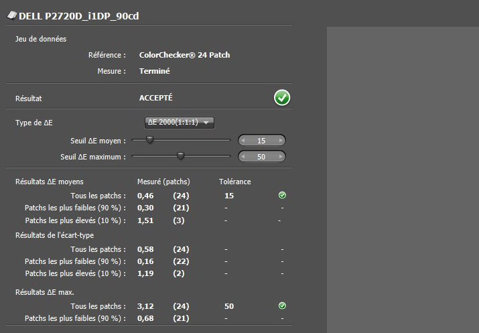Click the Résultats ΔE max. heading
The width and height of the screenshot is (479, 333).
(x=45, y=292)
